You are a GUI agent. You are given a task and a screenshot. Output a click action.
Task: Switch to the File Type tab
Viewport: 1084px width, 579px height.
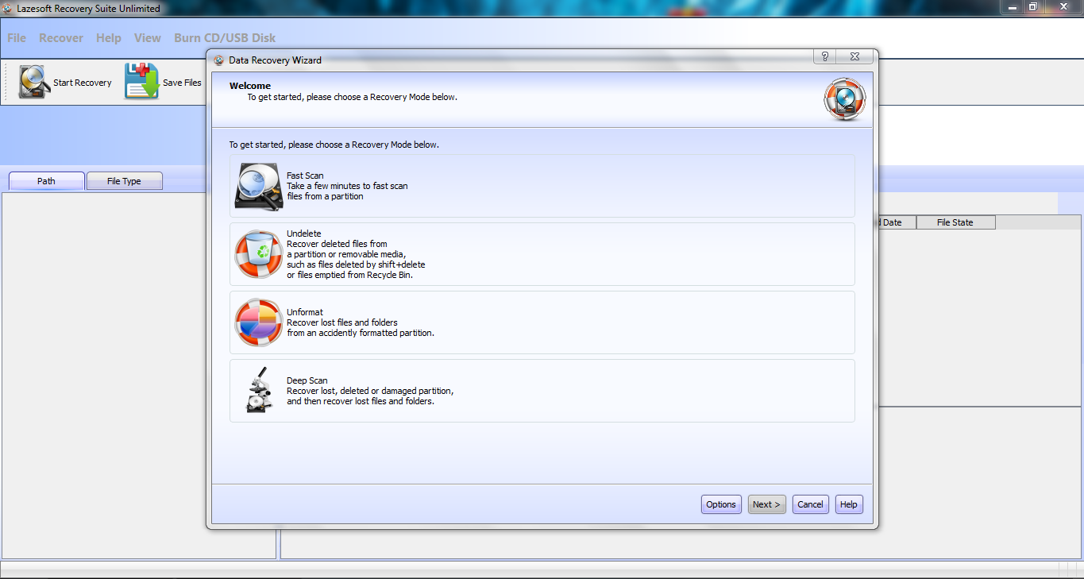tap(124, 181)
